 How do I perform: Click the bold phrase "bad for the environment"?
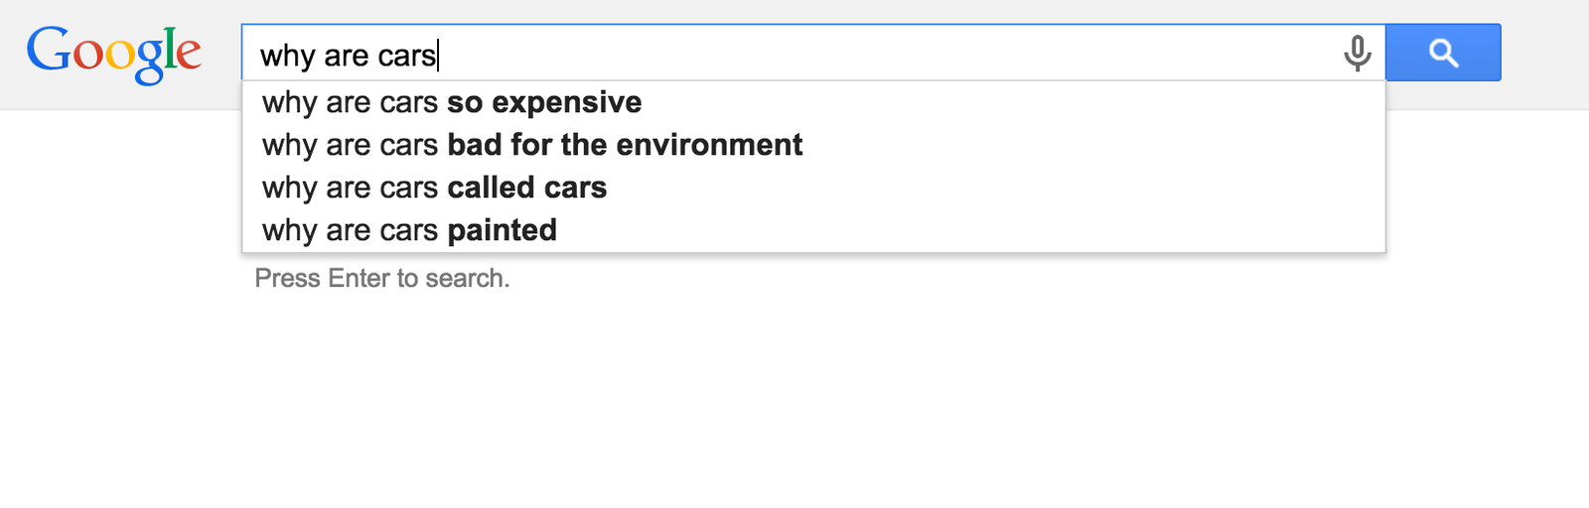(625, 145)
